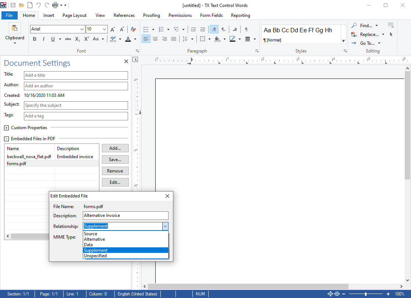
Task: Increase font size with grow font icon
Action: (113, 29)
